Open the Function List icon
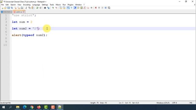Image resolution: width=196 pixels, height=110 pixels. point(85,8)
